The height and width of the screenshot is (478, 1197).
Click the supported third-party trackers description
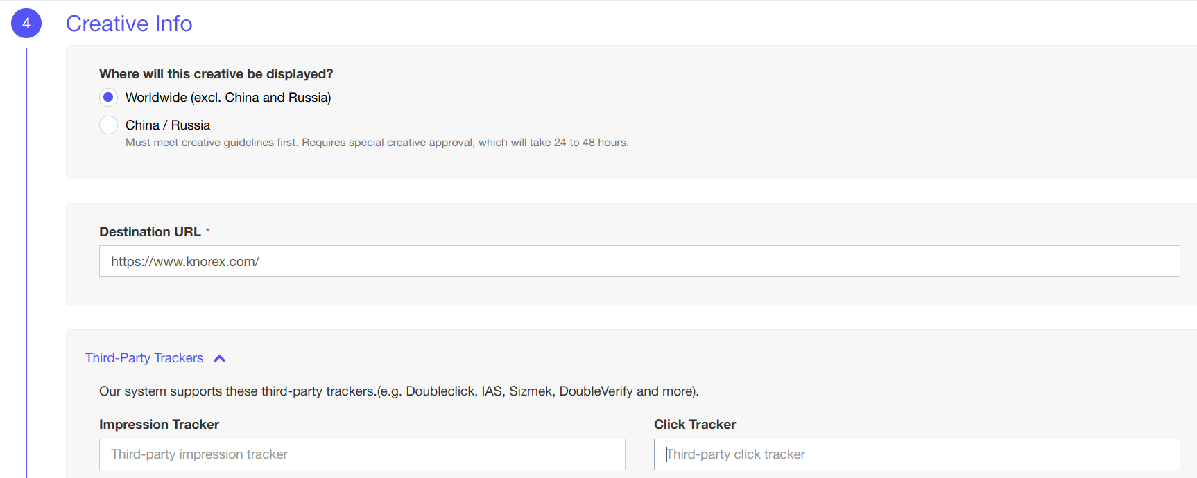click(x=399, y=391)
